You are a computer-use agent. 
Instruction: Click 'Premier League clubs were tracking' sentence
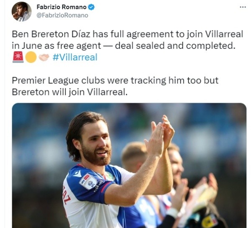pyautogui.click(x=89, y=80)
